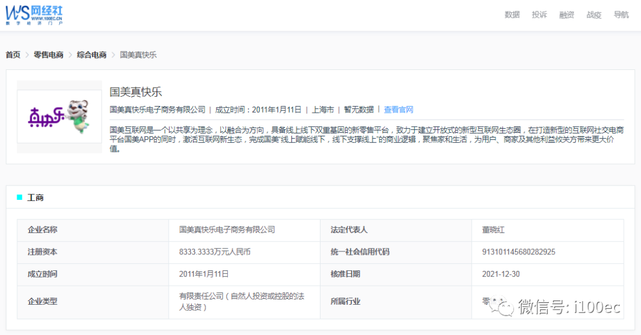Viewport: 641px width, 335px height.
Task: Click the 暂无数据 text
Action: click(359, 110)
